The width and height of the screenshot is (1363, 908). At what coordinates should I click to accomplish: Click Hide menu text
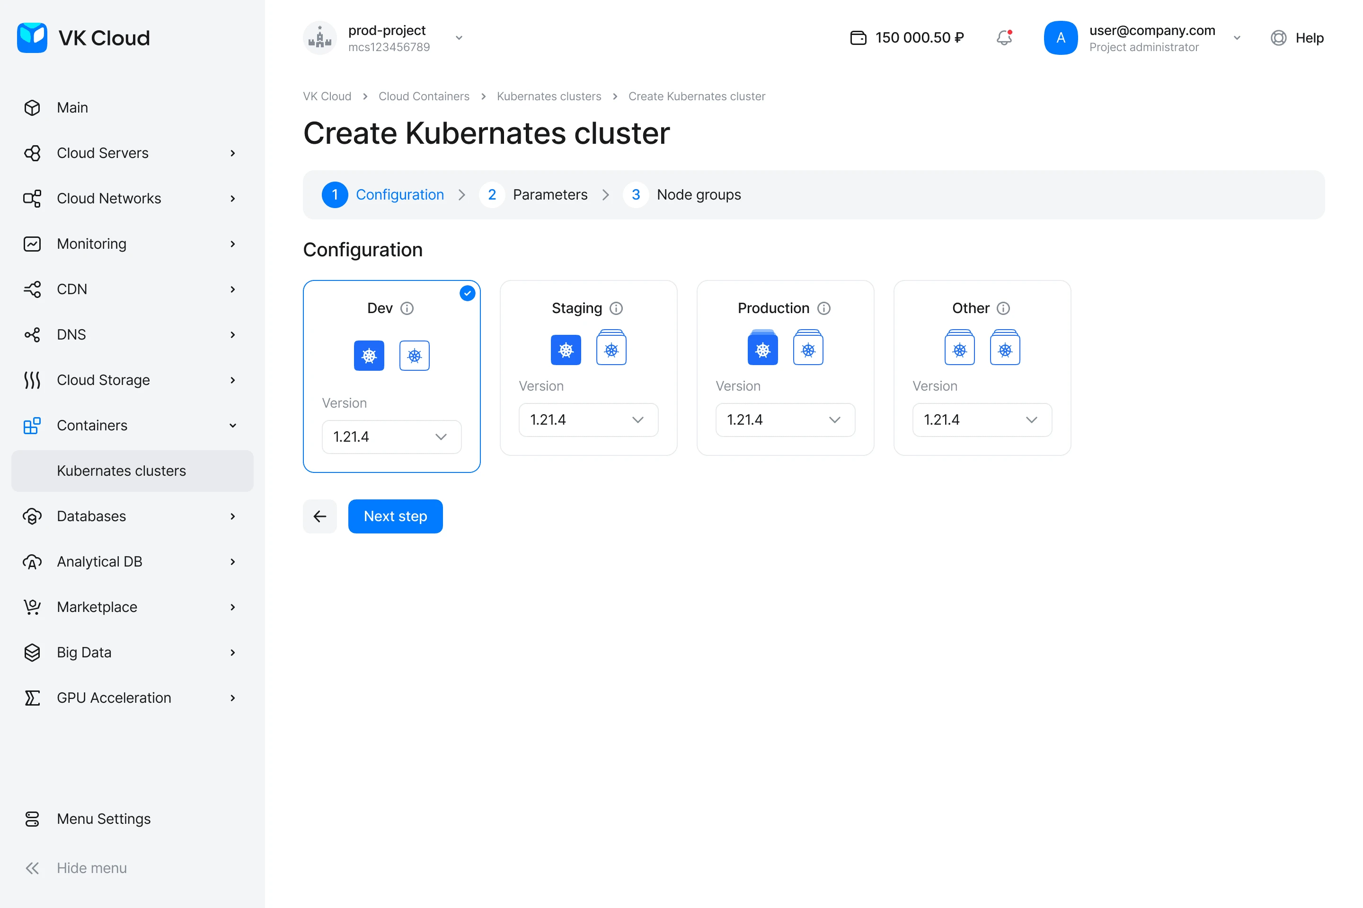click(91, 868)
